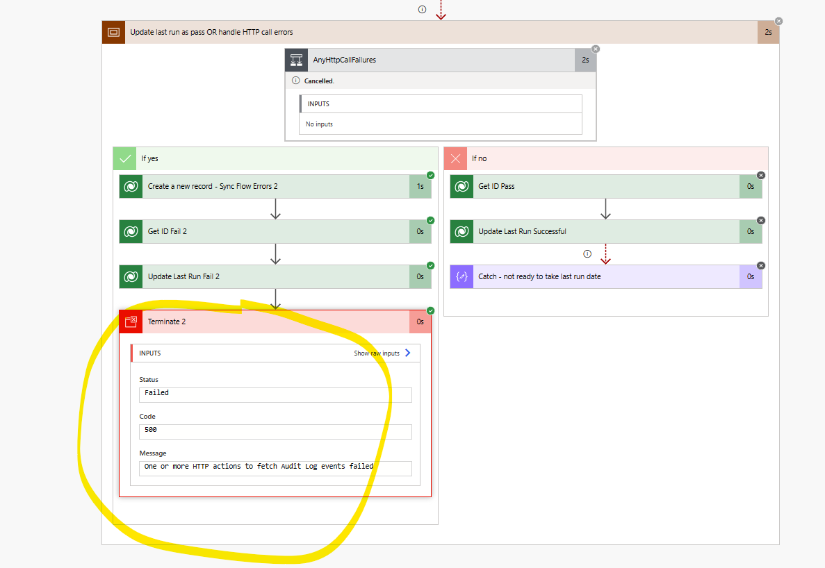The image size is (825, 568).
Task: Click the Terminate action icon on "Terminate 2"
Action: [x=131, y=321]
